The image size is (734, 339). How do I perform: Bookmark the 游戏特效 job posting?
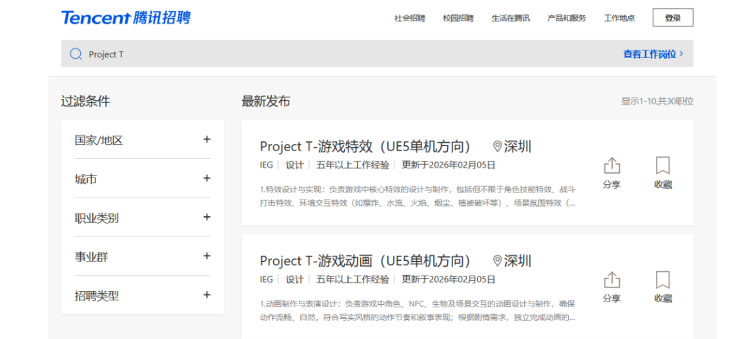pyautogui.click(x=662, y=166)
